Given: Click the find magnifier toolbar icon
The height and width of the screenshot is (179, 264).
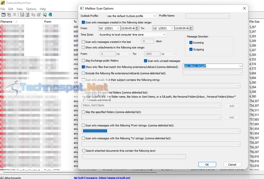Looking at the screenshot, I should [x=45, y=15].
